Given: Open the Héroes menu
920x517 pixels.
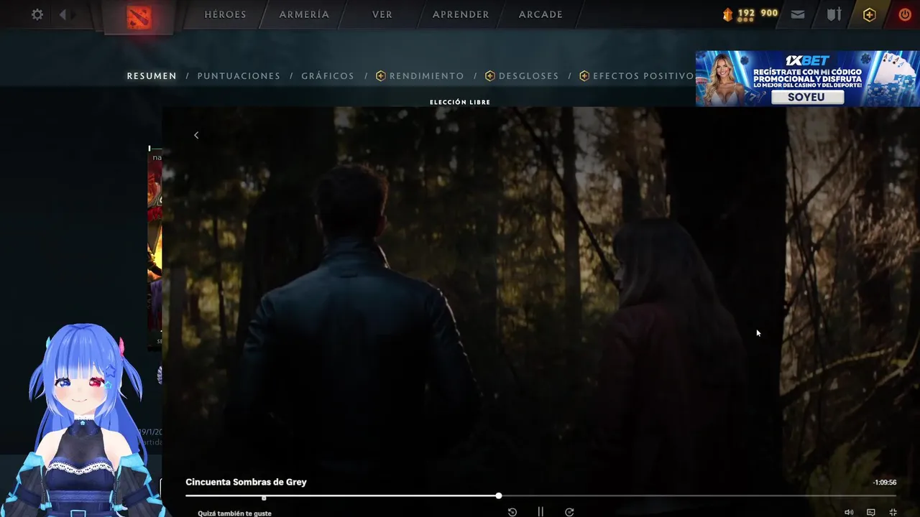Looking at the screenshot, I should pyautogui.click(x=225, y=14).
